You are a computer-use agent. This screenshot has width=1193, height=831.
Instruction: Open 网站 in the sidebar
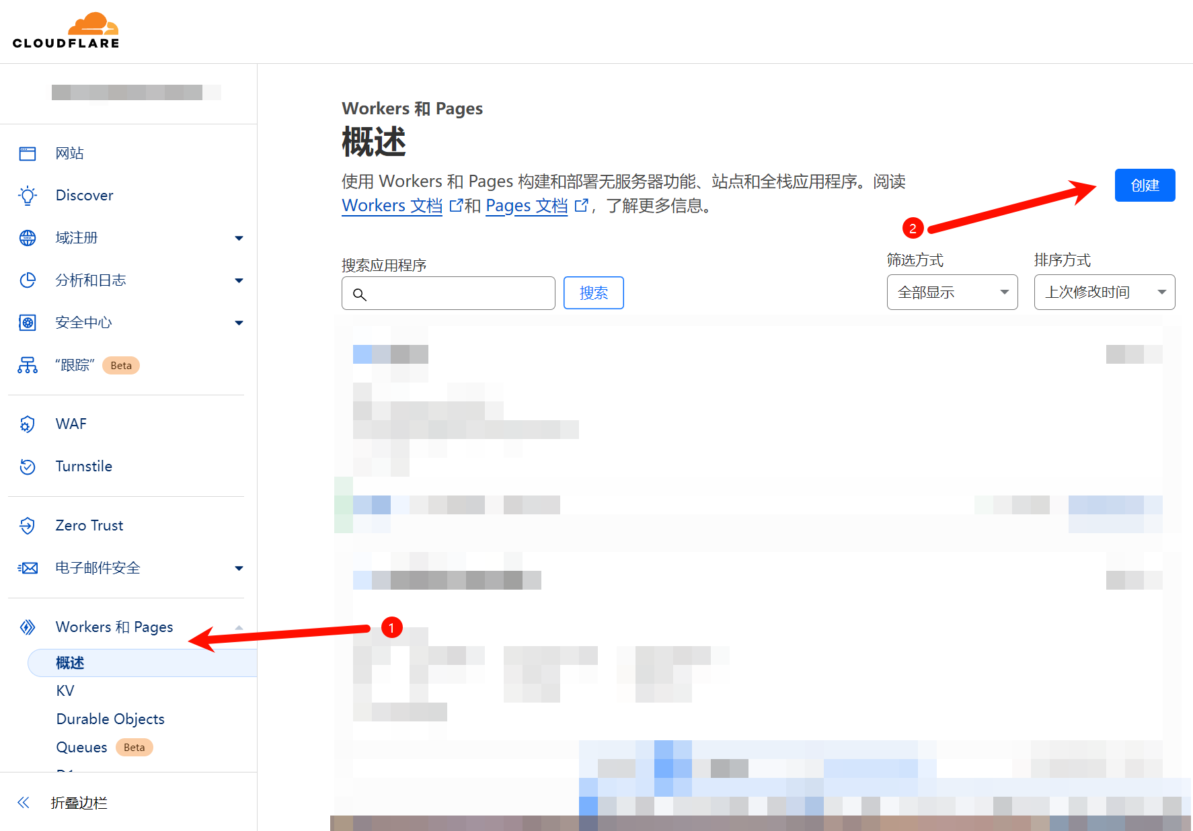tap(69, 154)
